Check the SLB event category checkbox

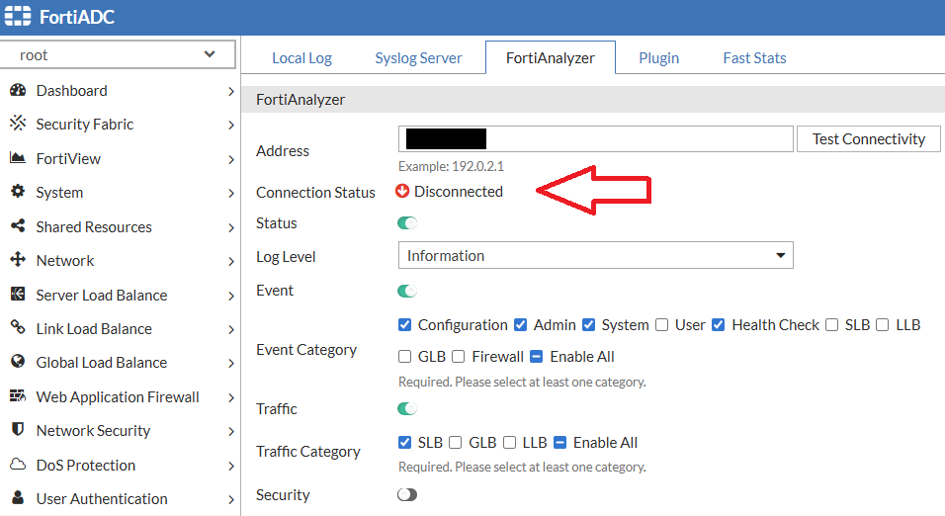point(831,325)
